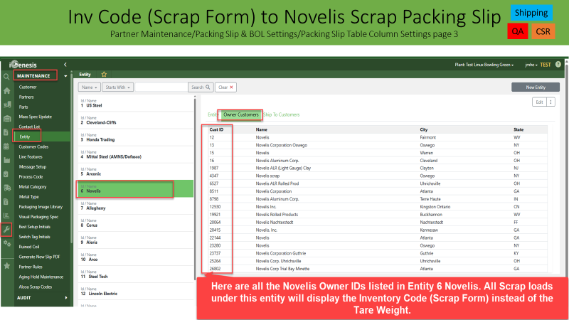The height and width of the screenshot is (320, 569).
Task: Open Alcoa Scrap Codes menu item
Action: (x=36, y=287)
